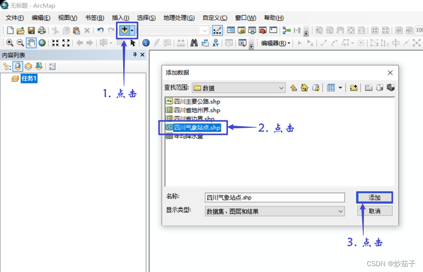Image resolution: width=423 pixels, height=272 pixels.
Task: Click the Full Extent globe icon
Action: coord(42,43)
